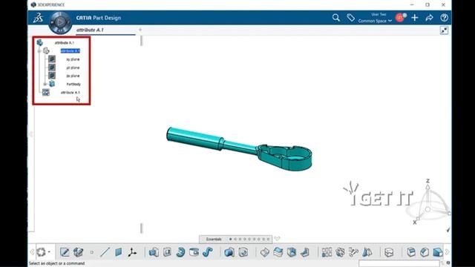Select the first filled Essentials page dot
Image resolution: width=475 pixels, height=267 pixels.
231,239
